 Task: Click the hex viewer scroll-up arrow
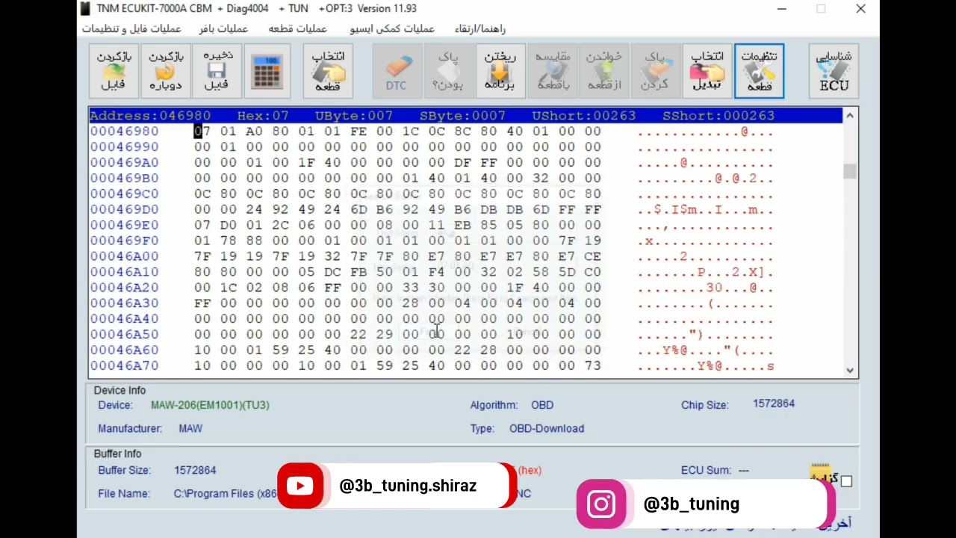(850, 116)
